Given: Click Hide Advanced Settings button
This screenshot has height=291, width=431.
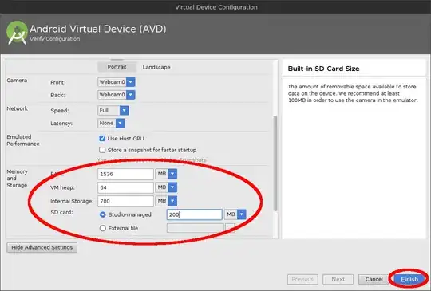Looking at the screenshot, I should point(42,247).
